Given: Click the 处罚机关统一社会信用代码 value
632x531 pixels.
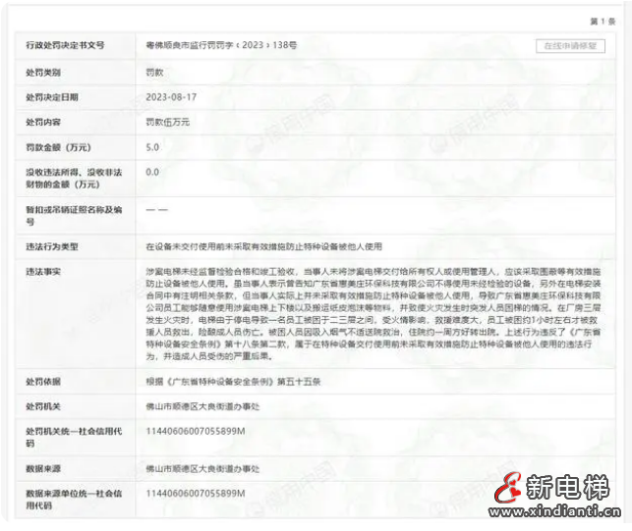Looking at the screenshot, I should 195,431.
